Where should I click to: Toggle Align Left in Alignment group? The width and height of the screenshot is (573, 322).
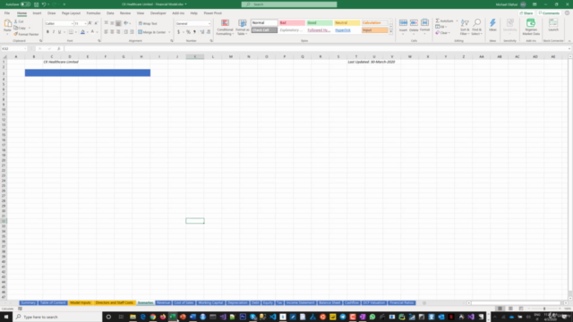click(106, 32)
